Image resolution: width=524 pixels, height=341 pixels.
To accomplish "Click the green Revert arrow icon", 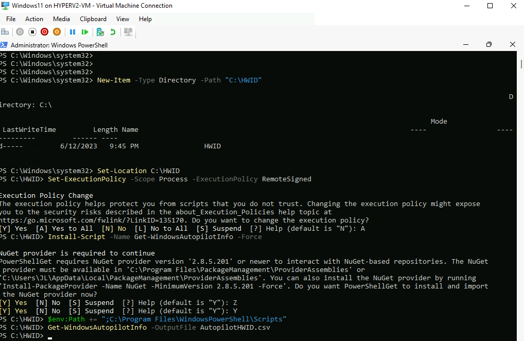I will [113, 32].
